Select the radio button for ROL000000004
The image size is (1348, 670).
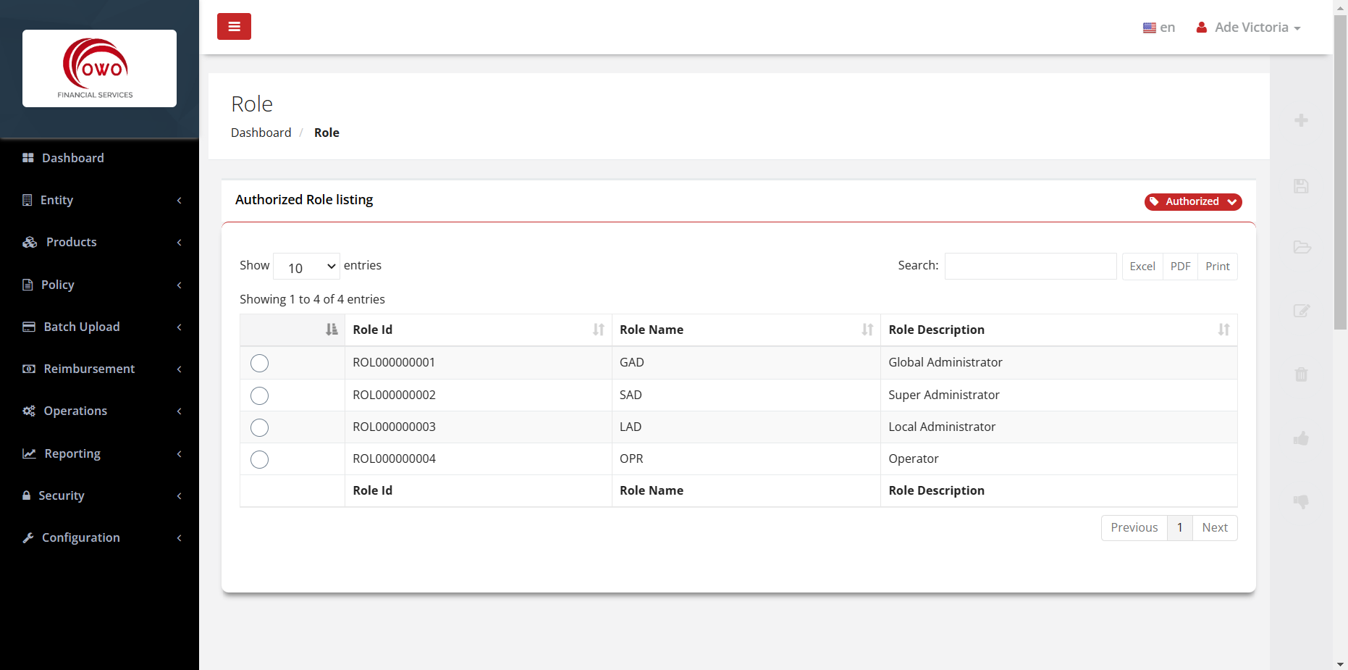coord(259,459)
